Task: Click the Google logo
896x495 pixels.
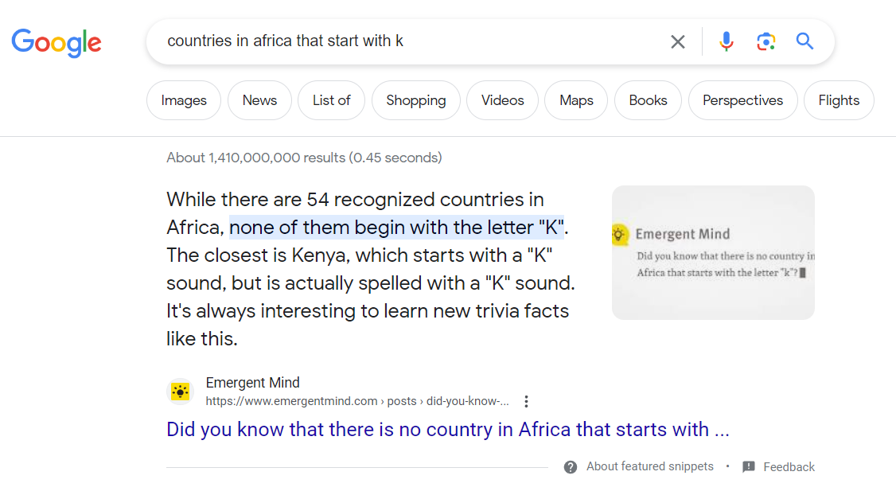Action: click(x=56, y=41)
